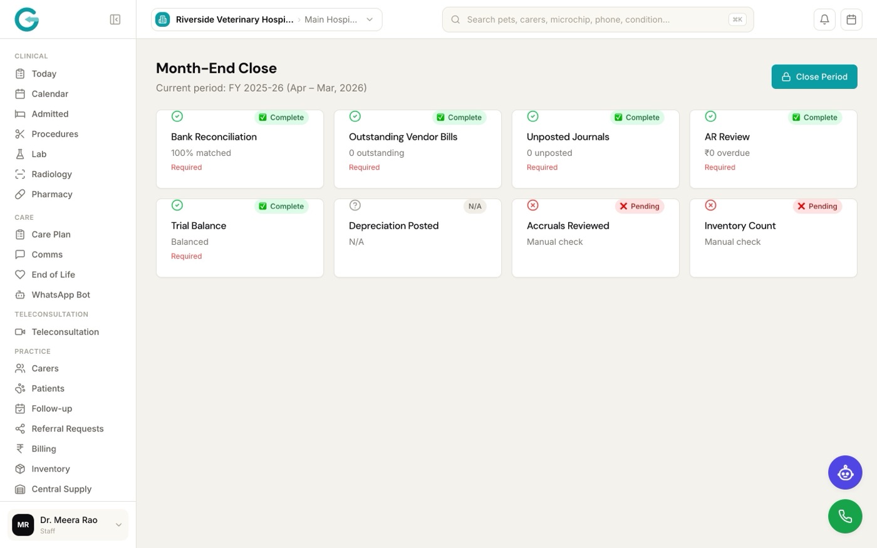Start a call with green phone button
Image resolution: width=877 pixels, height=548 pixels.
point(845,517)
